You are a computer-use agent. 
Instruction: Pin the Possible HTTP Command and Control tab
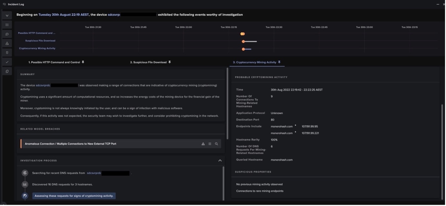pyautogui.click(x=83, y=62)
